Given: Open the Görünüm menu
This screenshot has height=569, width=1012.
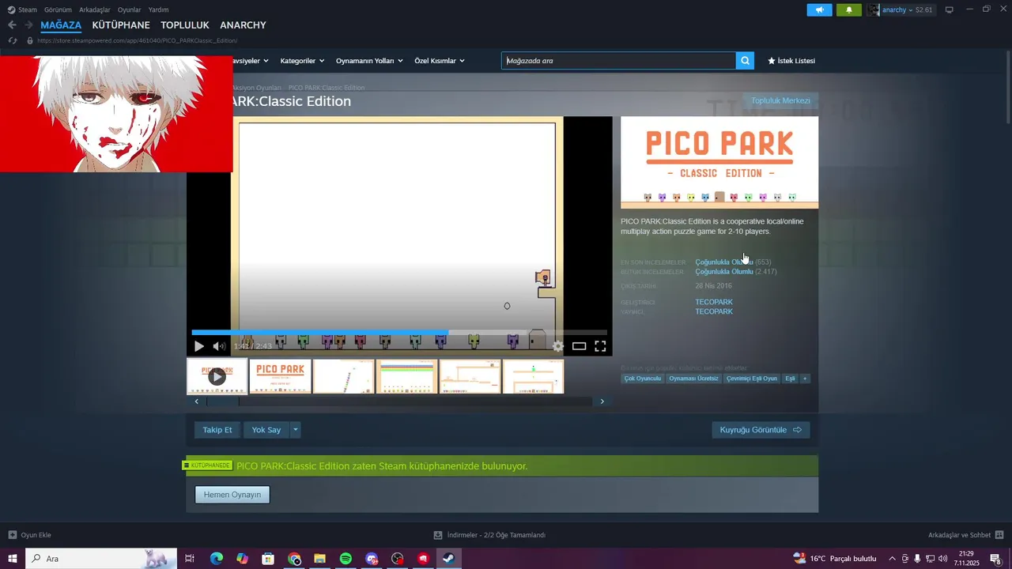Looking at the screenshot, I should (58, 10).
